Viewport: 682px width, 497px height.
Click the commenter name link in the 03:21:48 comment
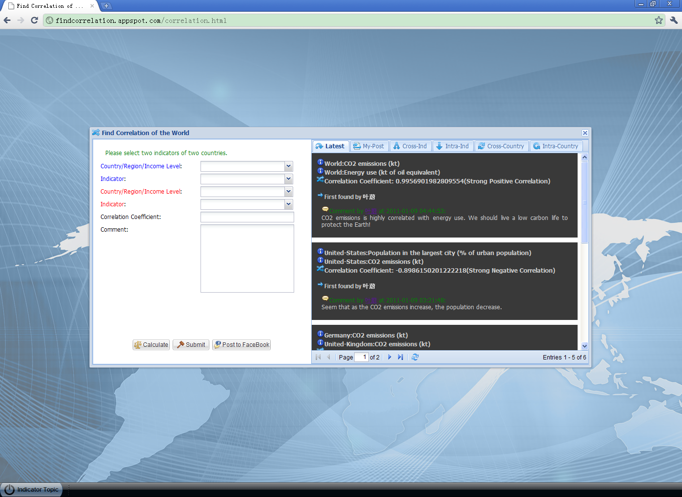(371, 300)
